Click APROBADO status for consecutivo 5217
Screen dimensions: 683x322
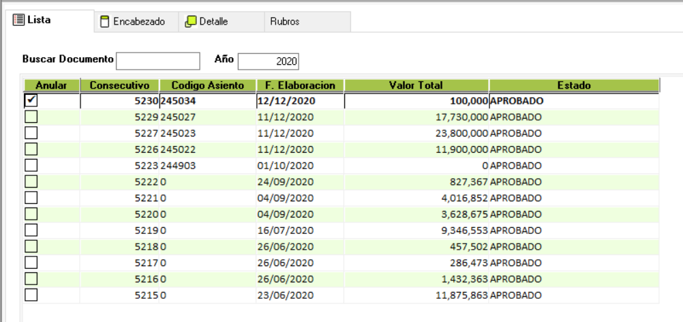tap(516, 263)
